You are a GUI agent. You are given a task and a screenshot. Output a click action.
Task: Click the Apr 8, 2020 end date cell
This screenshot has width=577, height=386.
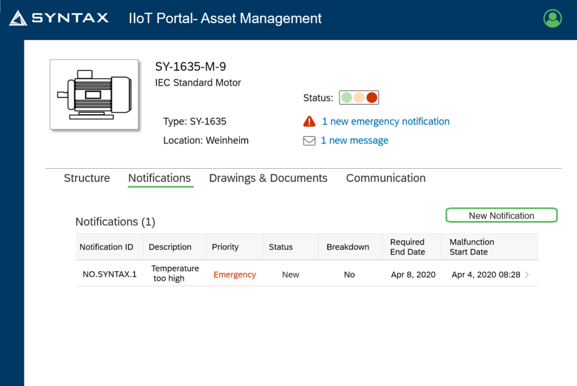coord(413,275)
